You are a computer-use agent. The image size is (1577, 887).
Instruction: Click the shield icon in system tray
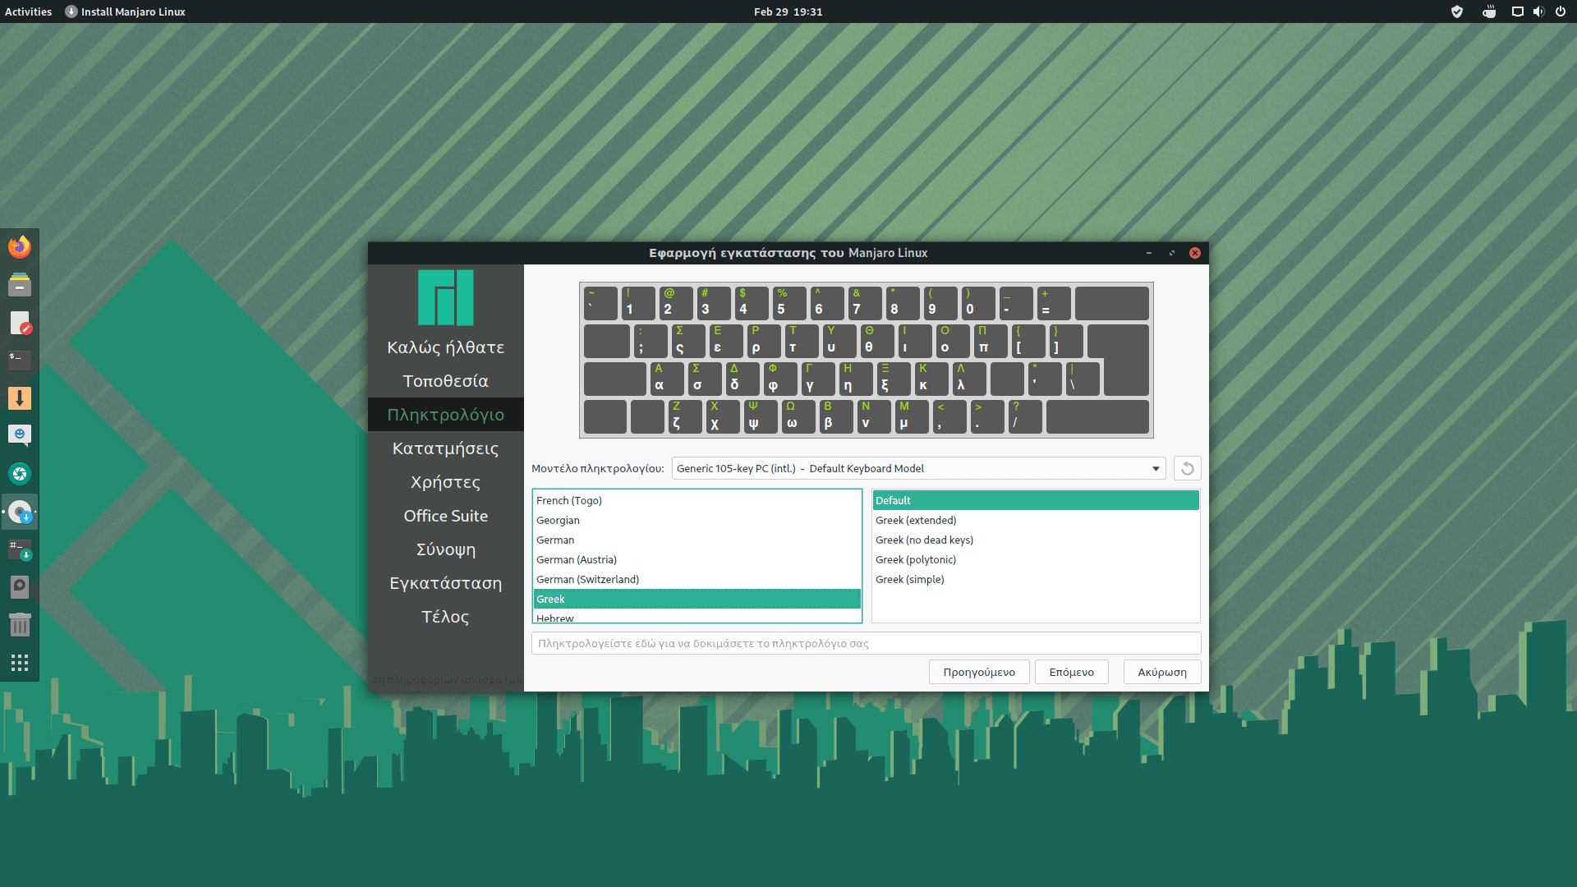pyautogui.click(x=1457, y=11)
